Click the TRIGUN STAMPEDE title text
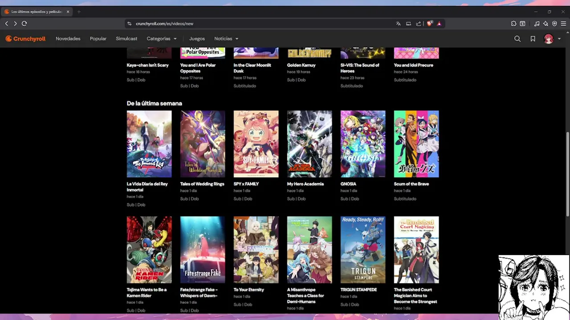570x320 pixels. coord(358,290)
